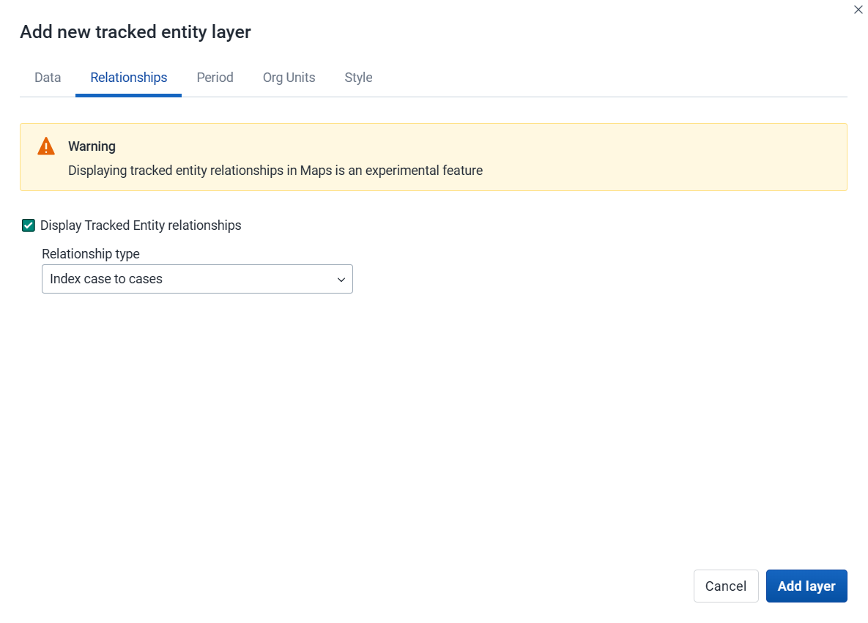Click the Cancel button
The image size is (868, 623).
[x=726, y=586]
